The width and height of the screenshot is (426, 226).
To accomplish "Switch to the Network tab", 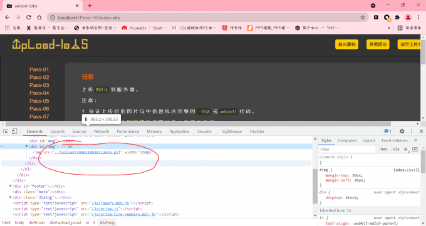I will tap(101, 131).
